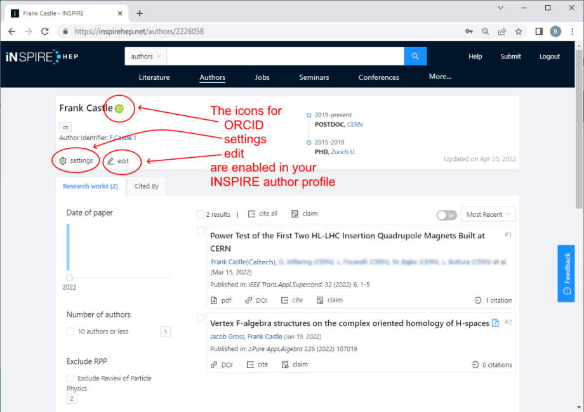Open Jacob Gross author link
This screenshot has width=584, height=412.
click(227, 337)
